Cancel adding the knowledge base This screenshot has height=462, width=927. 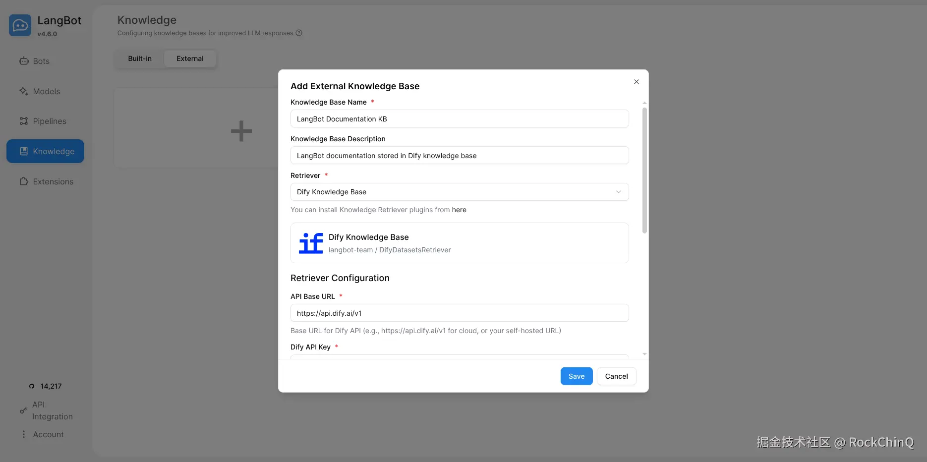coord(616,376)
